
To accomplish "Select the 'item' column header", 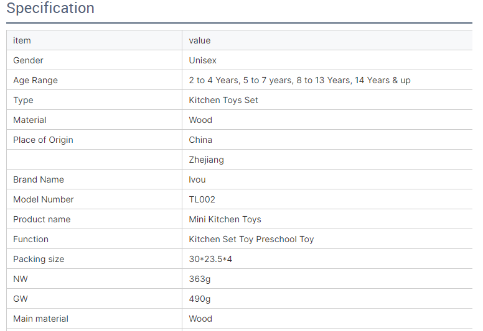I will [x=22, y=40].
